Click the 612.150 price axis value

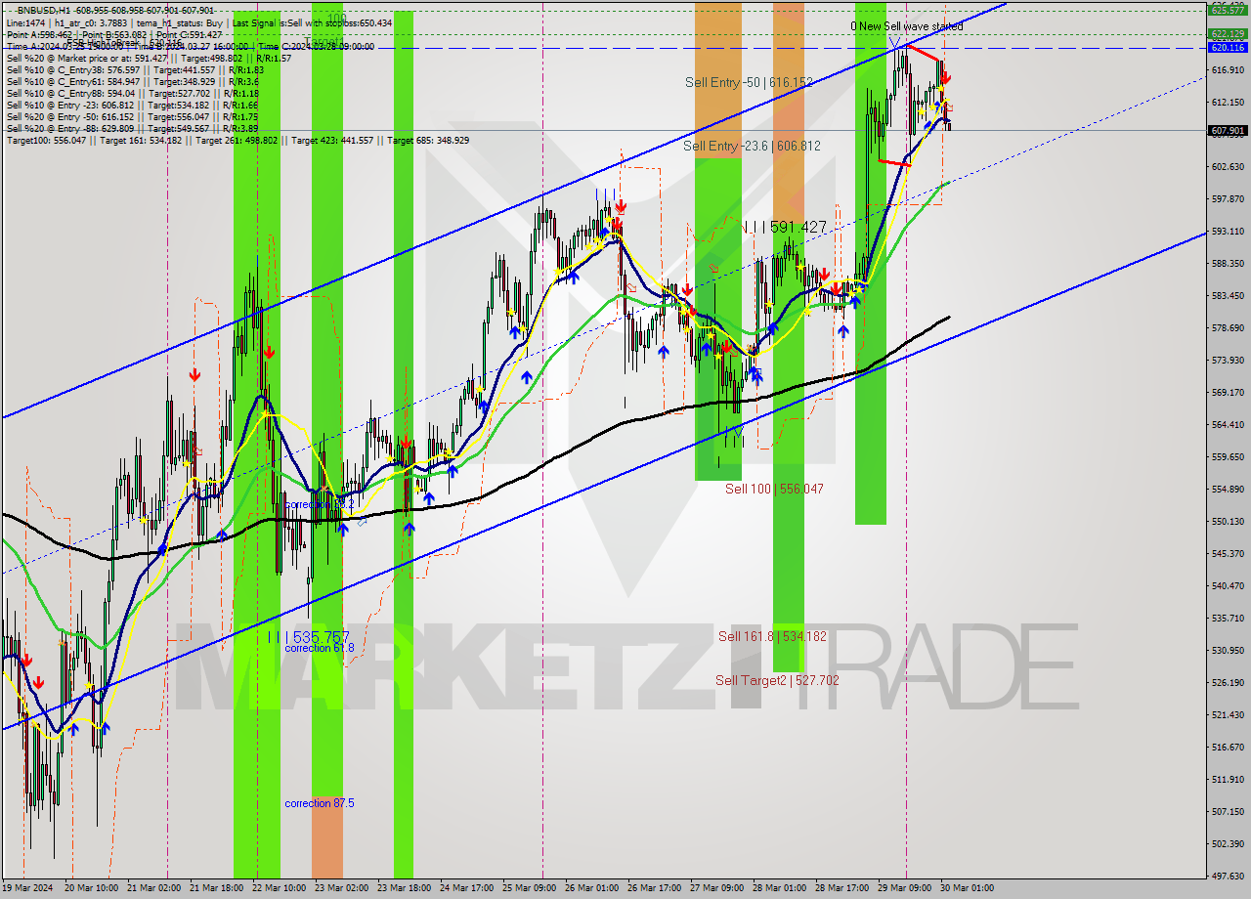coord(1228,103)
